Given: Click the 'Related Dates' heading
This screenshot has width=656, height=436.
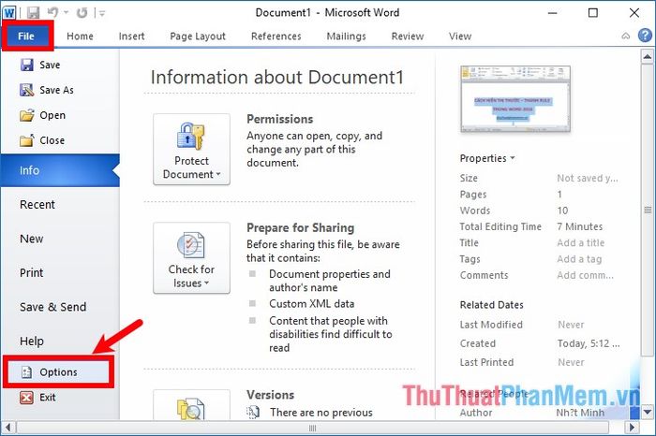Looking at the screenshot, I should click(x=492, y=305).
